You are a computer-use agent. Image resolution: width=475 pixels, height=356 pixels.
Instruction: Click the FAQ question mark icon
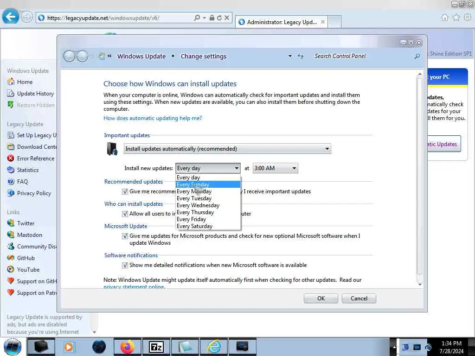point(11,182)
